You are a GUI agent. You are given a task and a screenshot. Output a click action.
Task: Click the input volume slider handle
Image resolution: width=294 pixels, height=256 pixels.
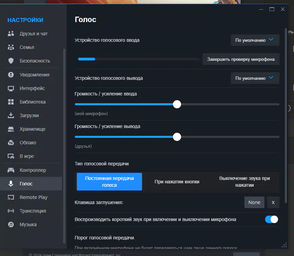click(x=177, y=104)
